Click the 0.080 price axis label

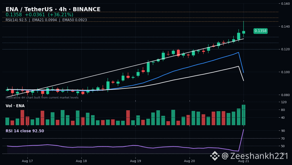point(285,95)
